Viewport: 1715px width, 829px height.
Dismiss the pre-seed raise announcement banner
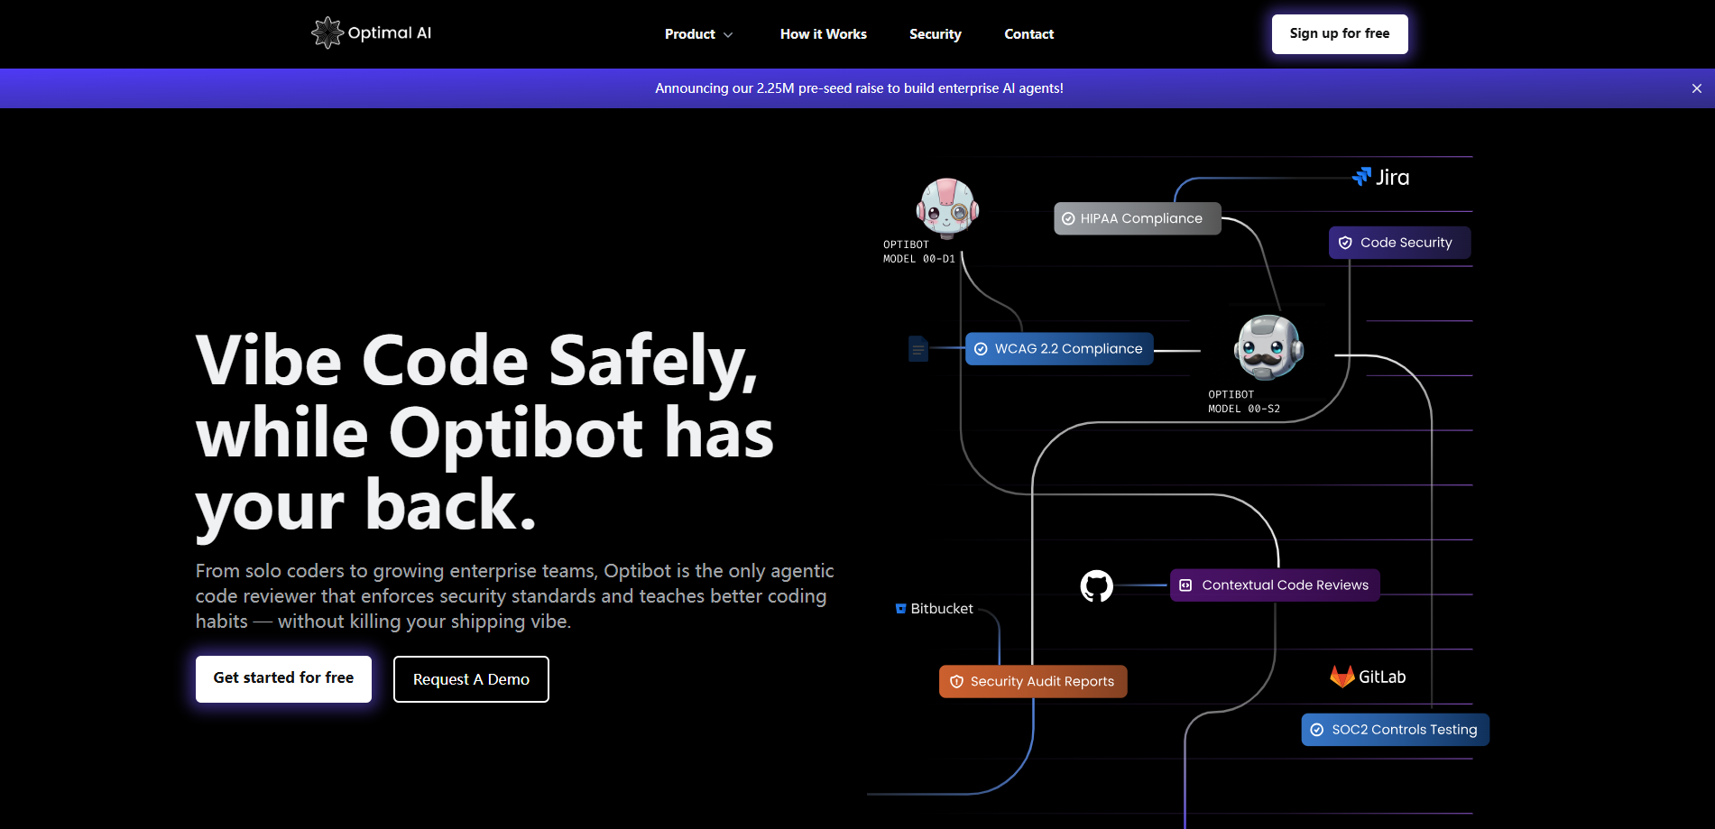pos(1696,88)
